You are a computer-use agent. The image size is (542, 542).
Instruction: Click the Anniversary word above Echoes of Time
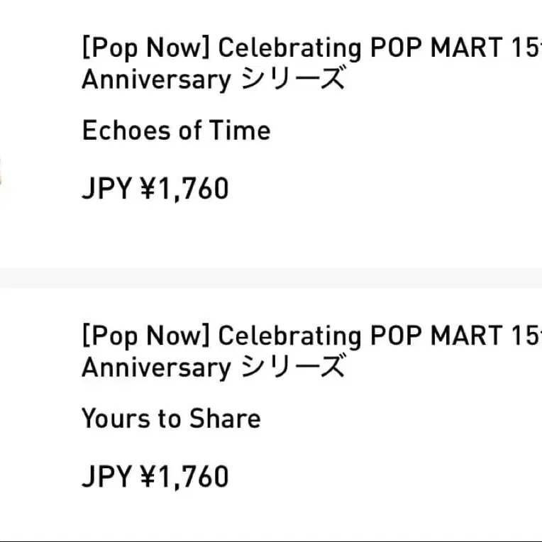[x=156, y=79]
